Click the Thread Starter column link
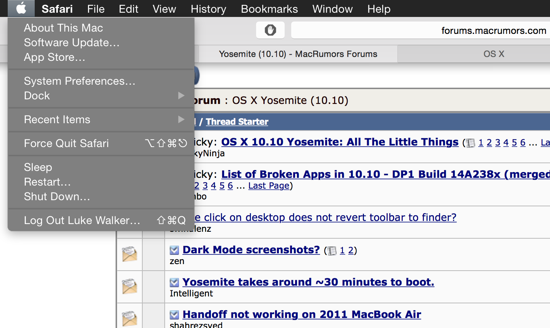Screen dimensions: 550x328 pyautogui.click(x=237, y=122)
